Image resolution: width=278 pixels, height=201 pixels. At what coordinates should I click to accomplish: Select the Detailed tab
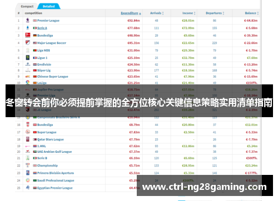(48, 6)
